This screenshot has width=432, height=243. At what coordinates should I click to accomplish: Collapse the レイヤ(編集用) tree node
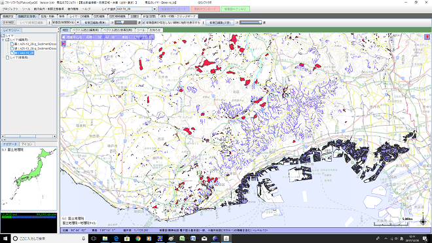point(3,40)
